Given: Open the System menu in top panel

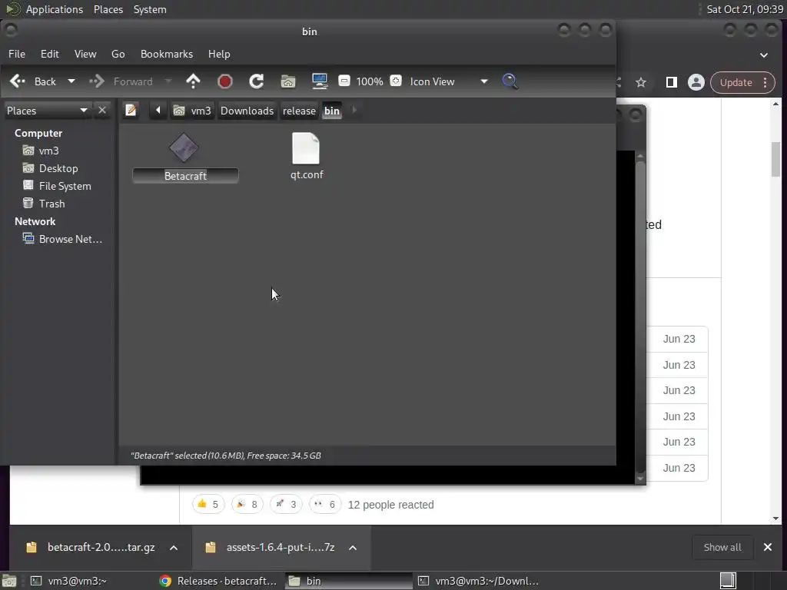Looking at the screenshot, I should 150,9.
